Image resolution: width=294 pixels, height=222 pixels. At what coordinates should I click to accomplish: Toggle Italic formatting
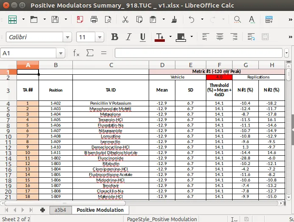pos(129,37)
